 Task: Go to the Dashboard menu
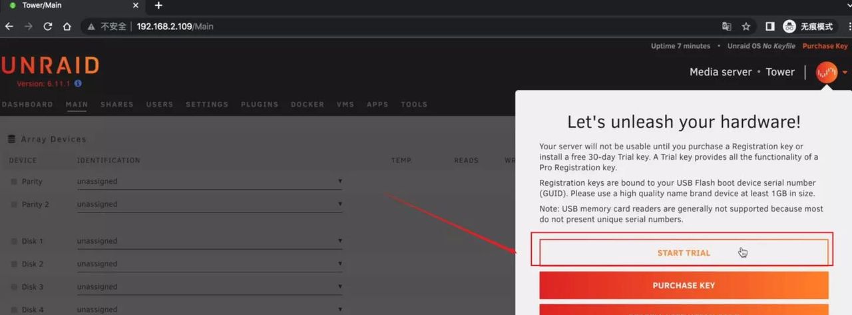[27, 105]
